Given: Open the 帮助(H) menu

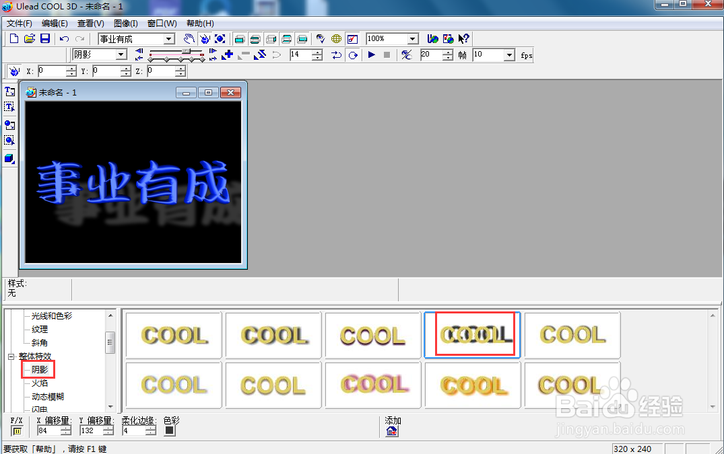Looking at the screenshot, I should click(x=200, y=24).
